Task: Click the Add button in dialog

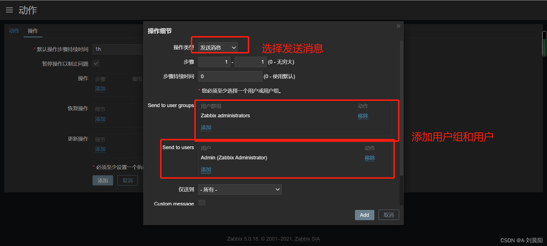Action: [364, 215]
